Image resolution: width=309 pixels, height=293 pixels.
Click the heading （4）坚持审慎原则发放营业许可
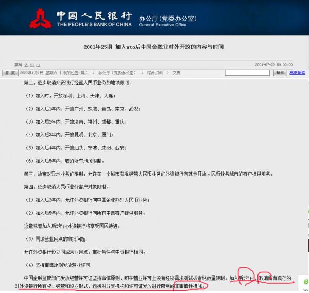58,265
